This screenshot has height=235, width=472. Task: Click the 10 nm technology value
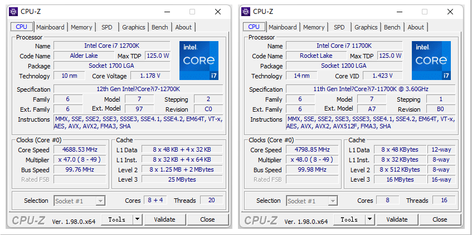[69, 76]
